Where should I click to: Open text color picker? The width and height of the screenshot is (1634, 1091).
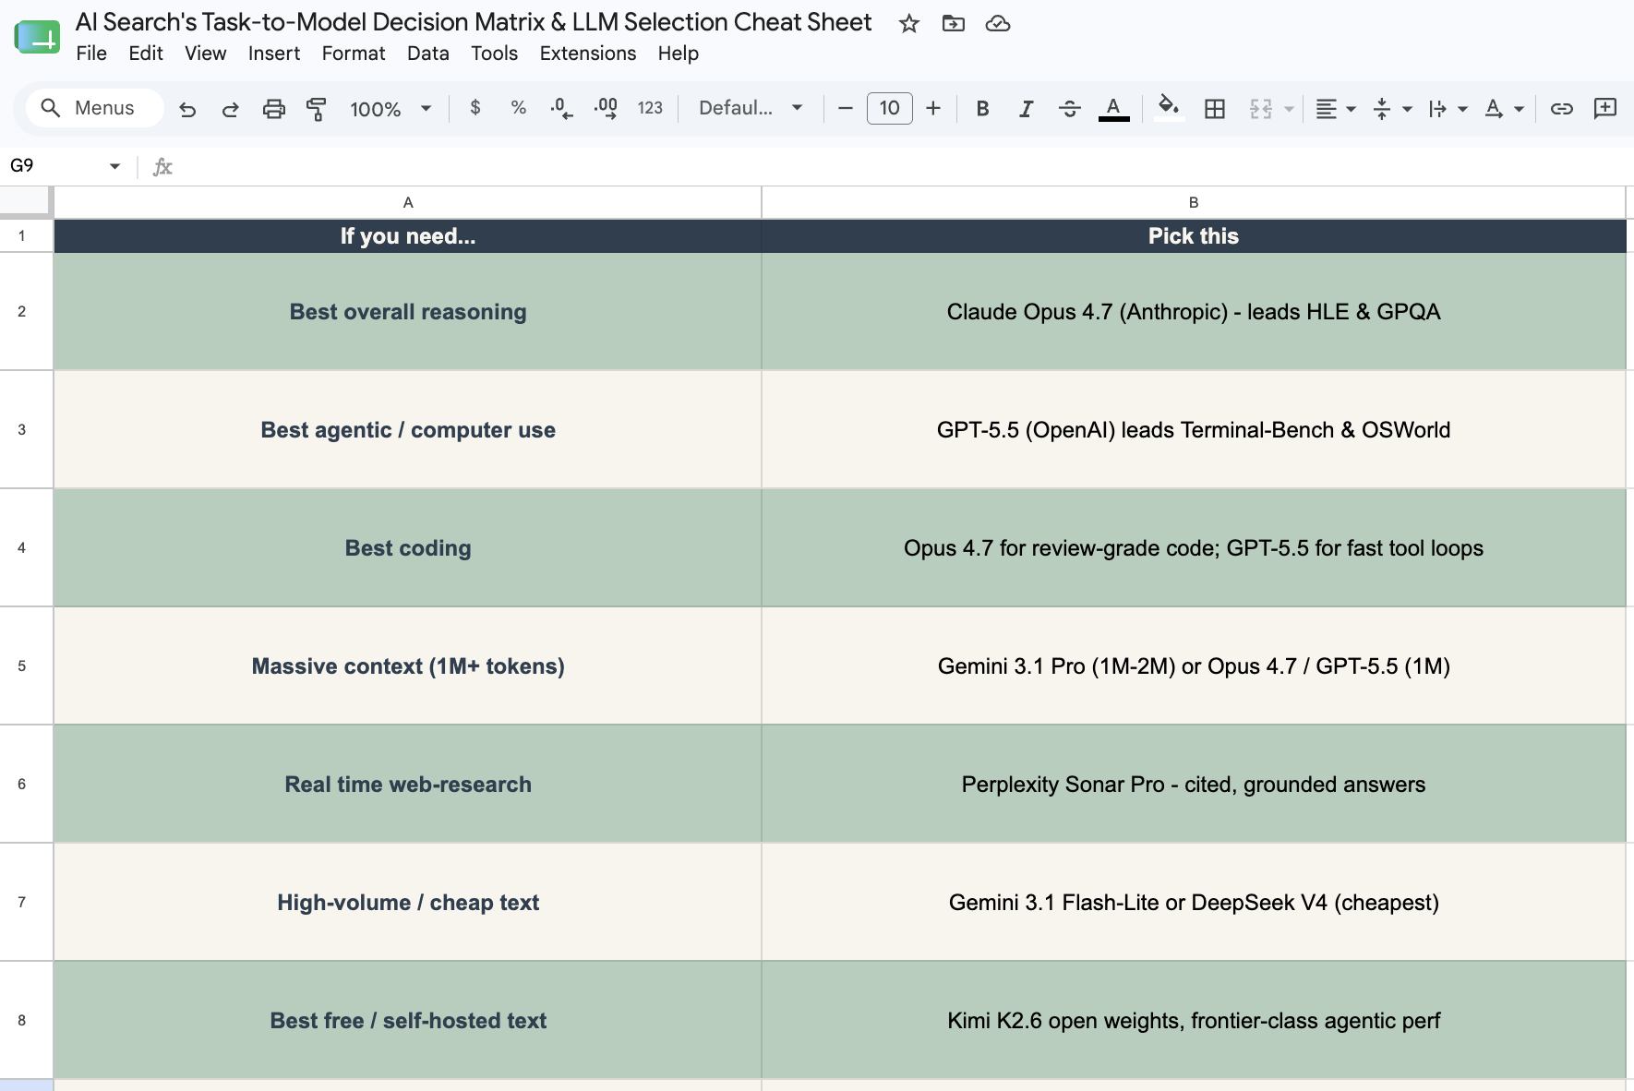tap(1114, 108)
